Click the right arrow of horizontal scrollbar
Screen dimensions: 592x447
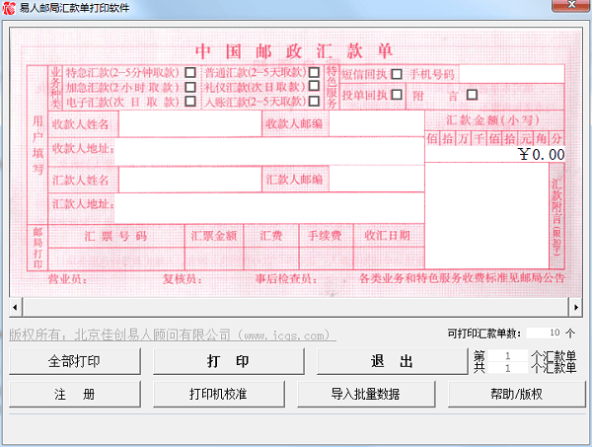point(576,307)
